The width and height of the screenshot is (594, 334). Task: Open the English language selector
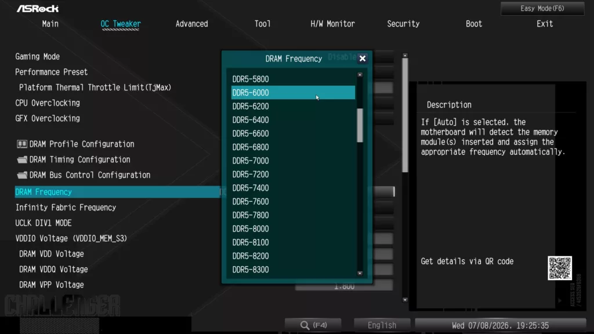click(382, 325)
